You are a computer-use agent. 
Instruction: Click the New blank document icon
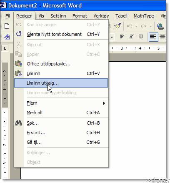pyautogui.click(x=7, y=26)
